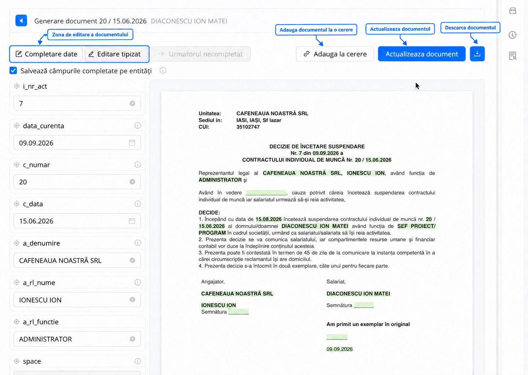Clear the a_denumire field value
Image resolution: width=528 pixels, height=375 pixels.
132,260
